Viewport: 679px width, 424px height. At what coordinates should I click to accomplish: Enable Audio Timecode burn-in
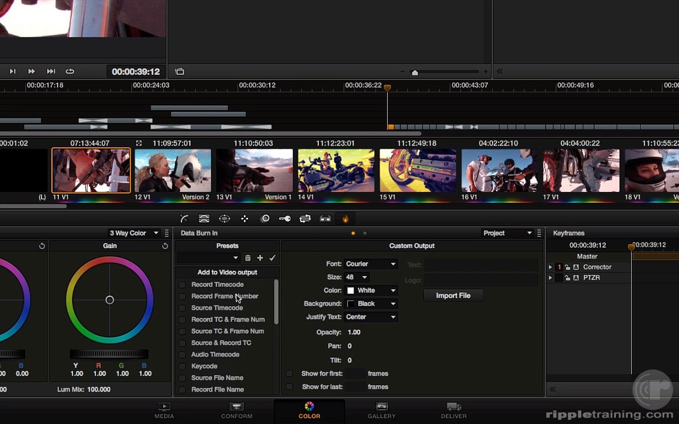click(182, 355)
